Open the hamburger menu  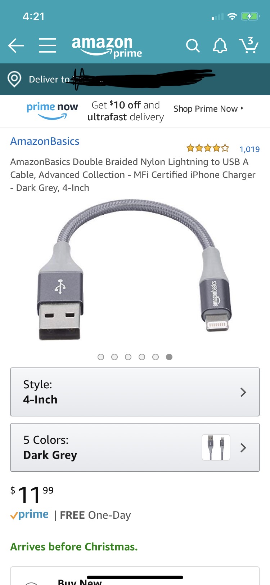[48, 46]
